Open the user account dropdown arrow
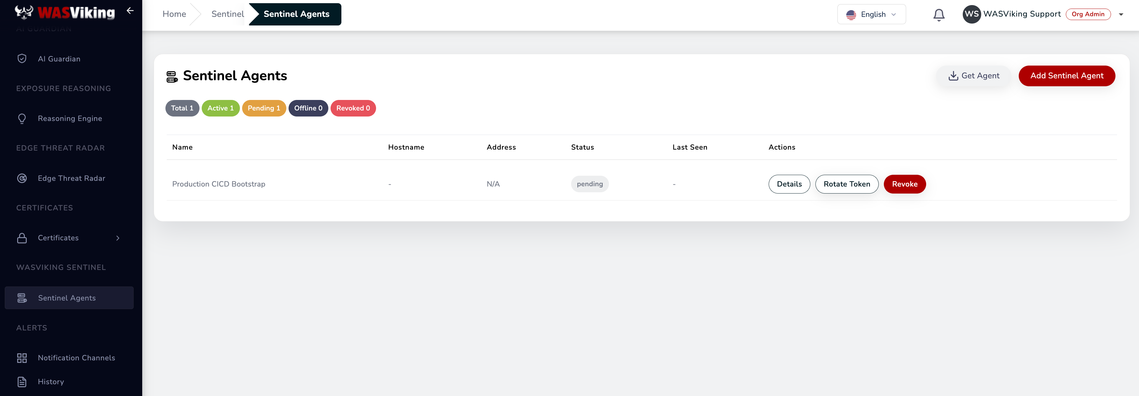 click(1121, 15)
